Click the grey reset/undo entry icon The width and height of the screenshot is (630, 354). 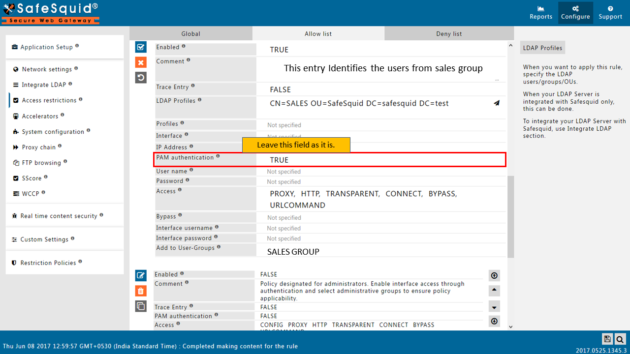click(x=141, y=78)
